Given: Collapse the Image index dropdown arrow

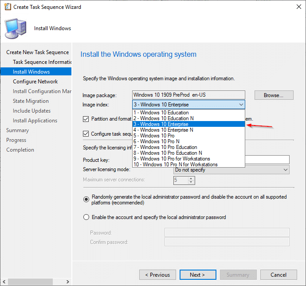Looking at the screenshot, I should tap(241, 105).
